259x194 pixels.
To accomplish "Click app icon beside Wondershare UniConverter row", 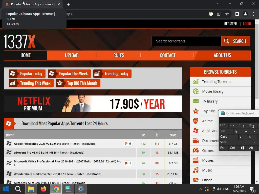I will [9, 174].
